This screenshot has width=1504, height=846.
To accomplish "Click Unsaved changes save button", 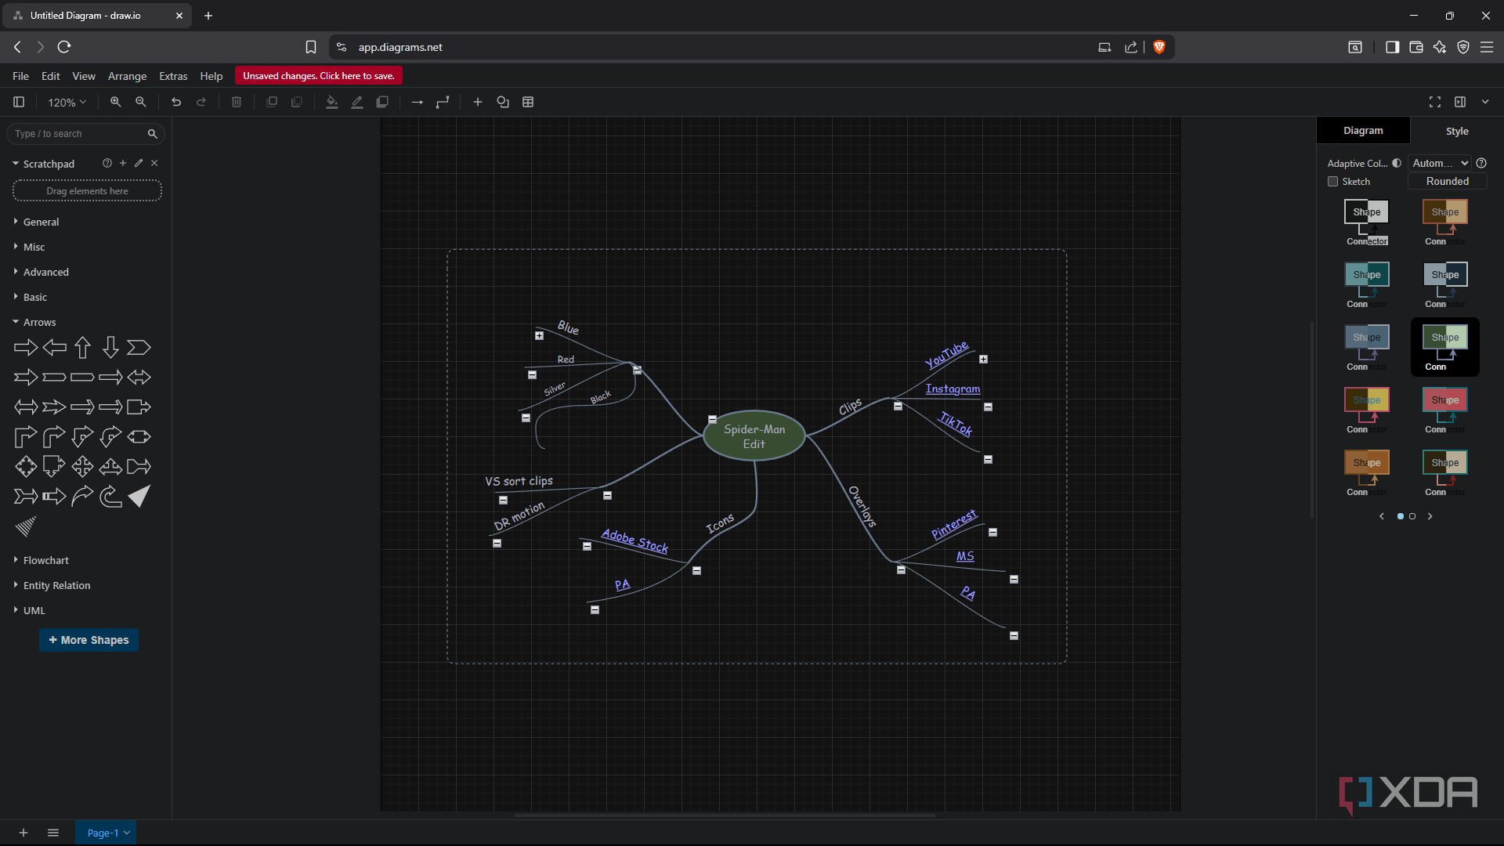I will coord(319,76).
